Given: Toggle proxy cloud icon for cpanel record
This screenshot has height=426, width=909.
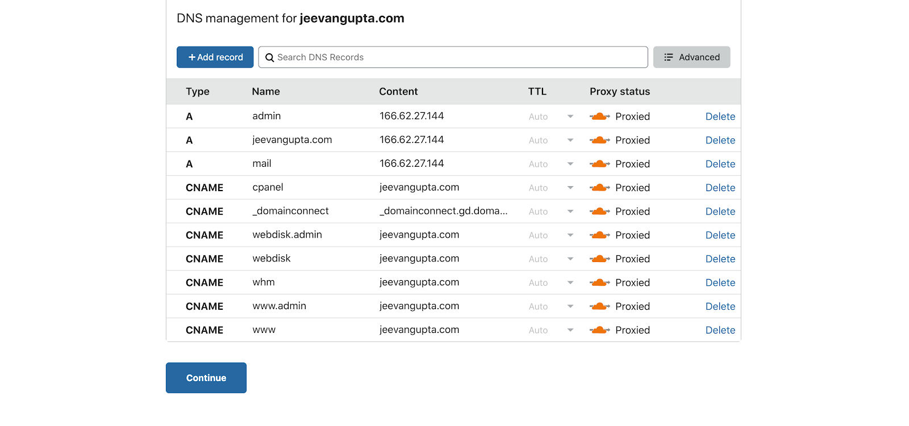Looking at the screenshot, I should click(600, 188).
